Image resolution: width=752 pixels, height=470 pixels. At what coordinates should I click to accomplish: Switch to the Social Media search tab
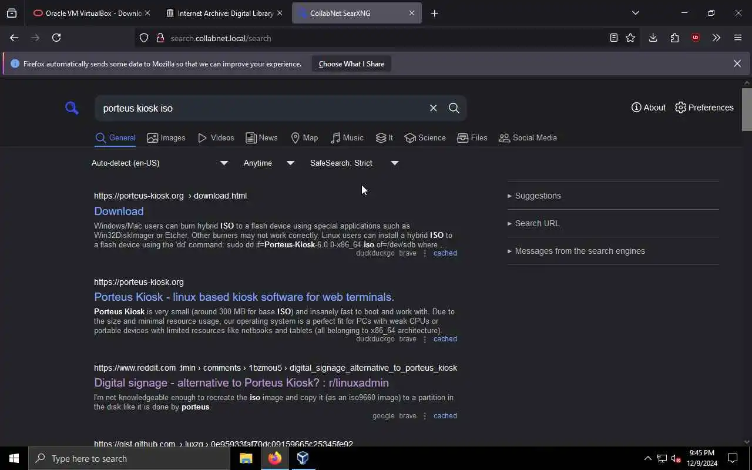(x=528, y=138)
